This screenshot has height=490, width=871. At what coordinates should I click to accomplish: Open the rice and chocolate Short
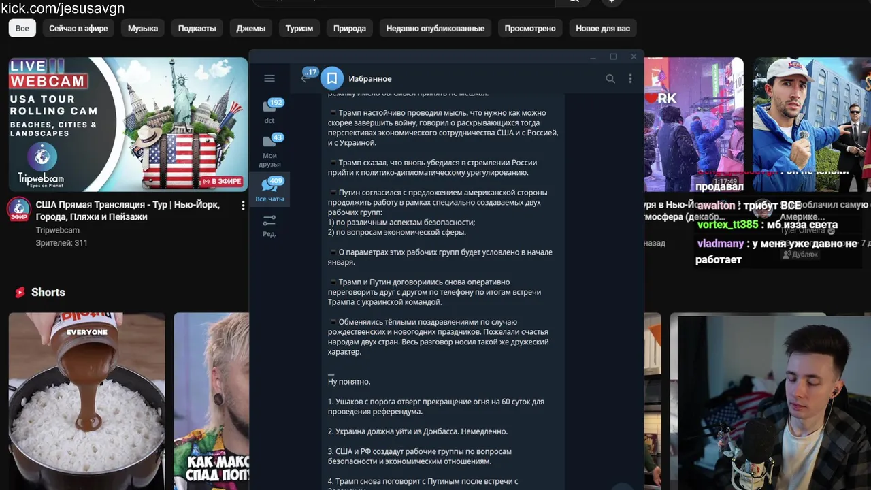tap(86, 401)
